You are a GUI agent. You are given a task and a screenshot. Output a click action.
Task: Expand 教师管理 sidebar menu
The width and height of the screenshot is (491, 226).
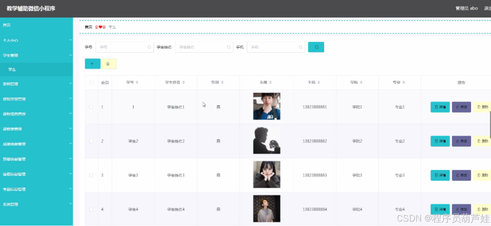[x=36, y=84]
